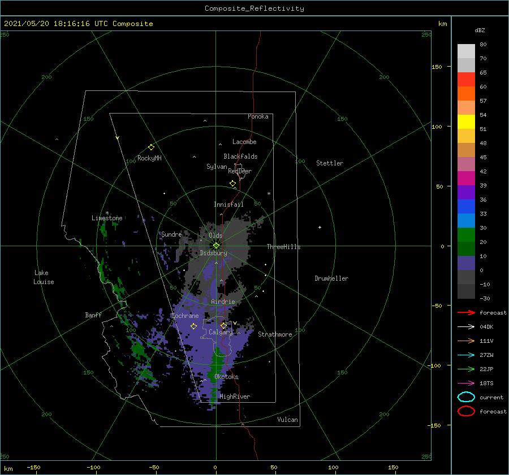Click the Didsbury city label
509x475 pixels.
(213, 253)
